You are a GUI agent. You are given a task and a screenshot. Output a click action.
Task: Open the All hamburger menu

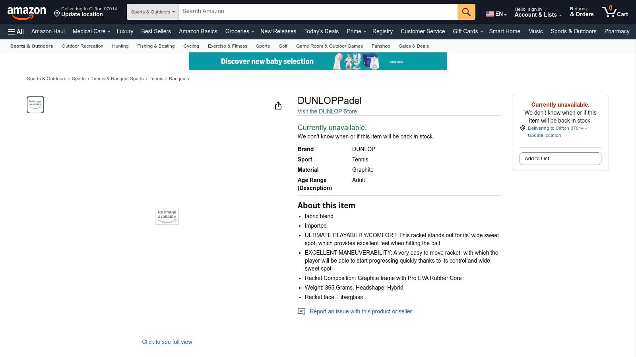click(x=16, y=32)
